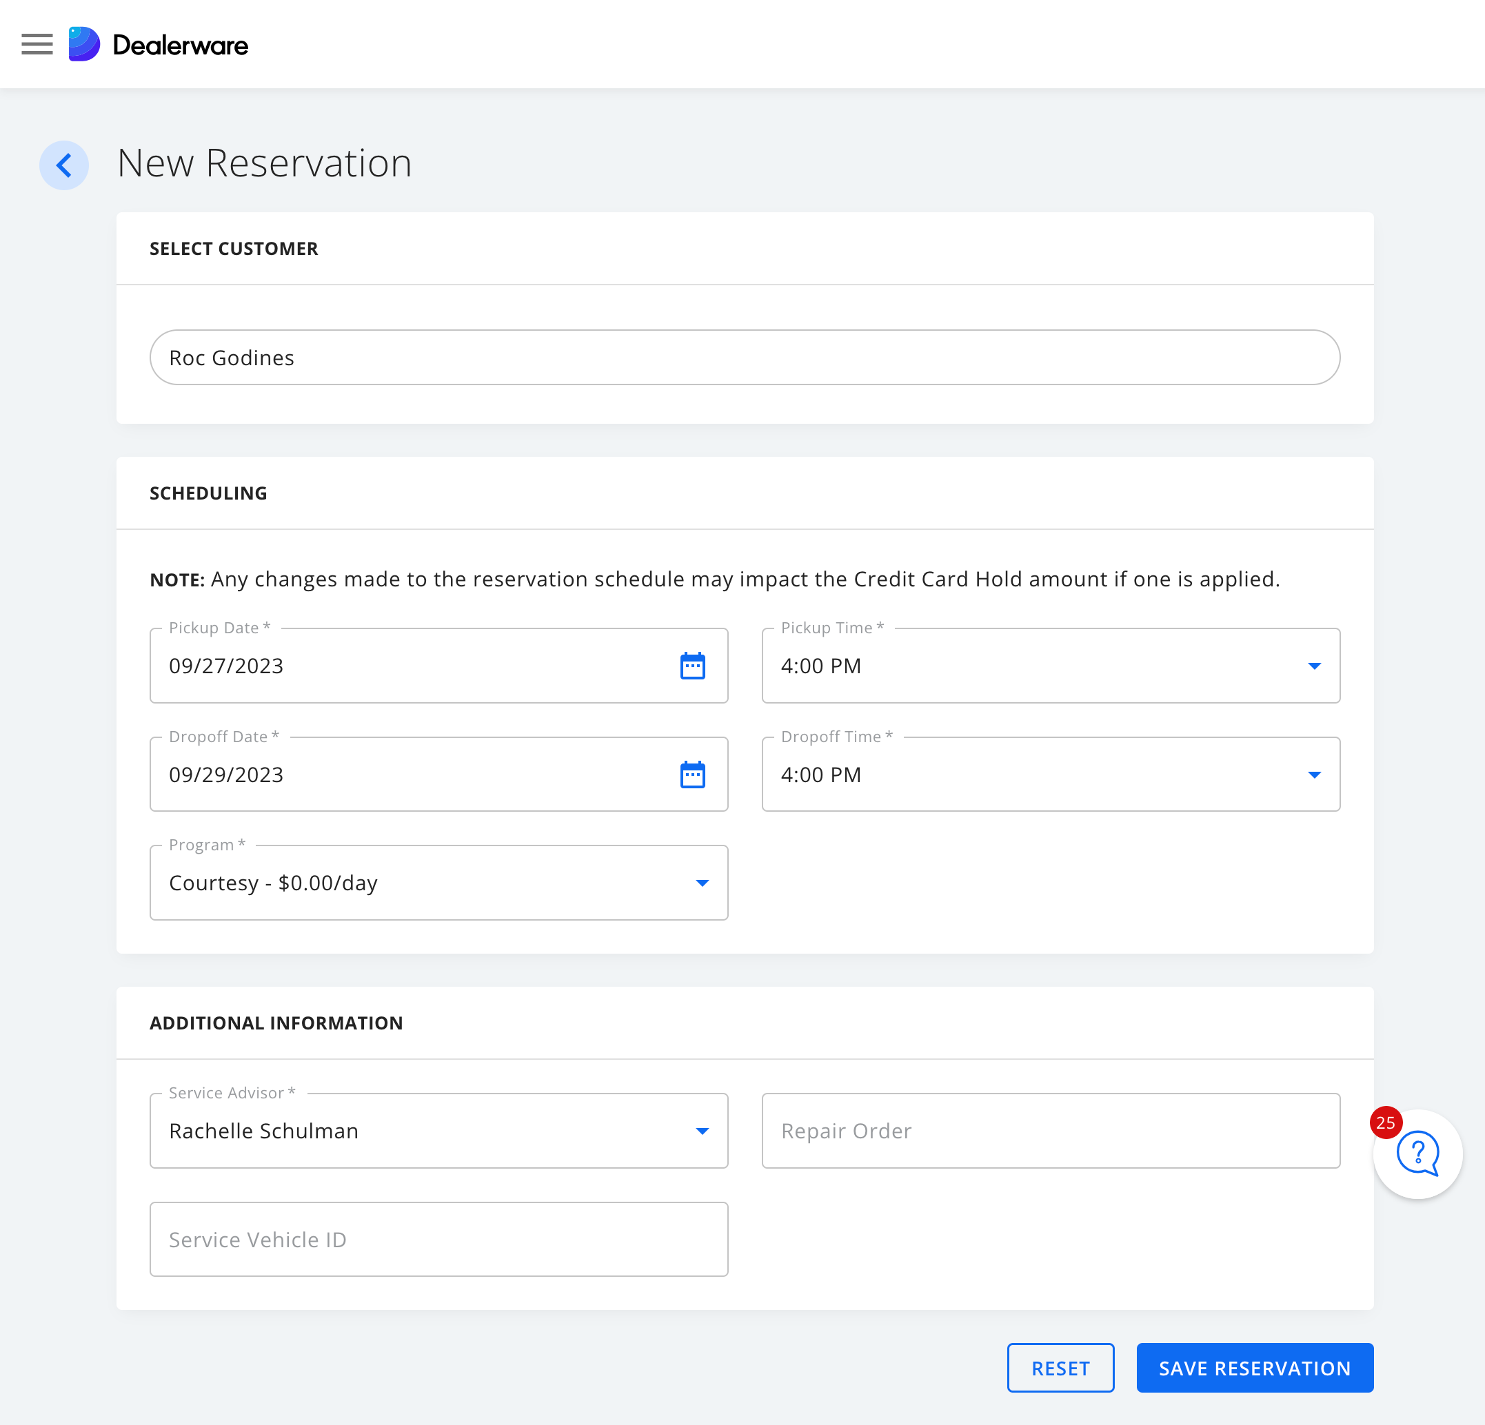Click the Dealerware logo

coord(159,45)
